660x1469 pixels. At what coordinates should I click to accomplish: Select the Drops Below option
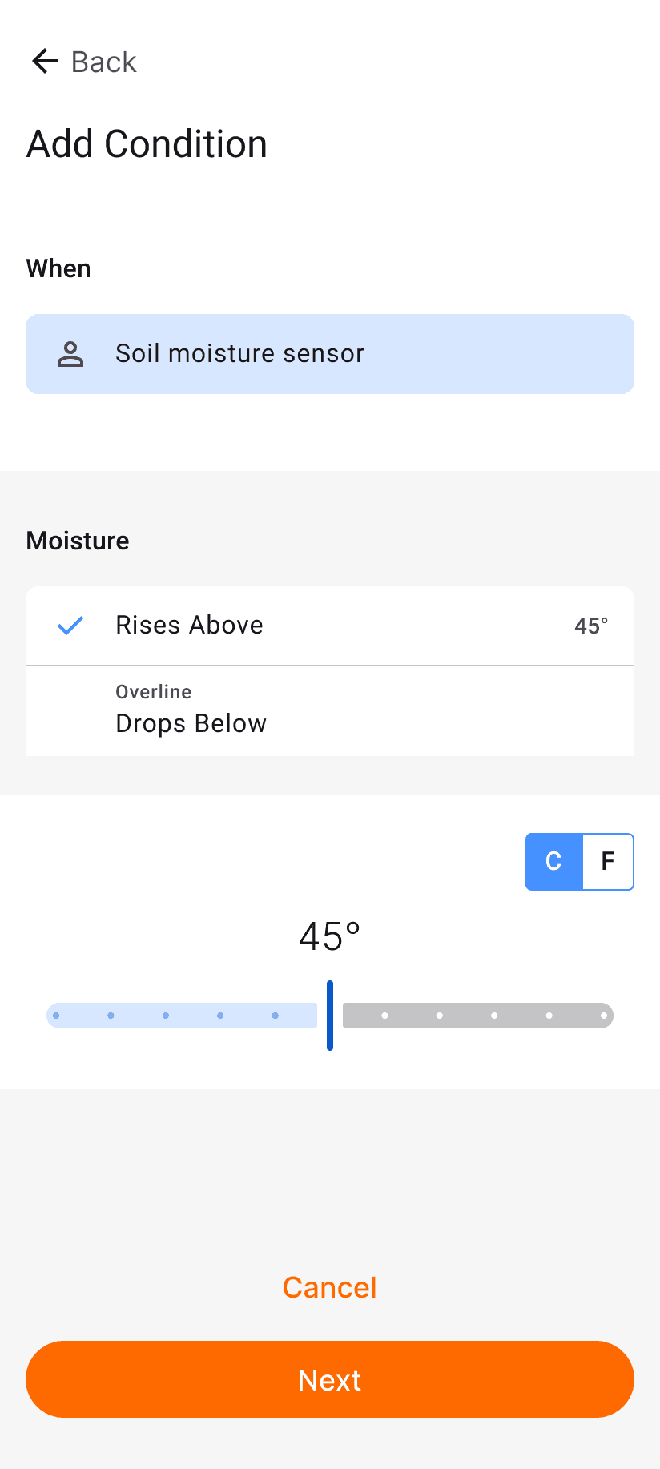pyautogui.click(x=330, y=711)
